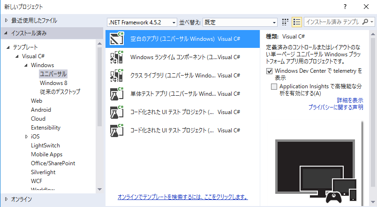Expand the オンライン section
This screenshot has height=207, width=377.
pyautogui.click(x=6, y=199)
